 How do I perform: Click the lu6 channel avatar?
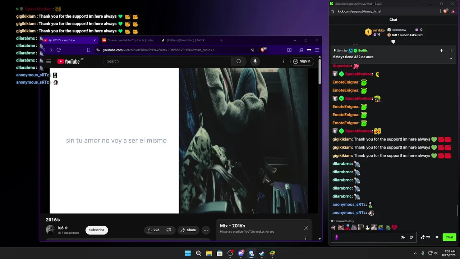(50, 230)
